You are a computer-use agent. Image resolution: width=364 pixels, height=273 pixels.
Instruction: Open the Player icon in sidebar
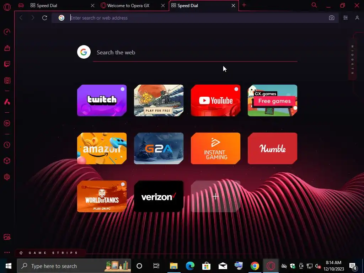[7, 123]
